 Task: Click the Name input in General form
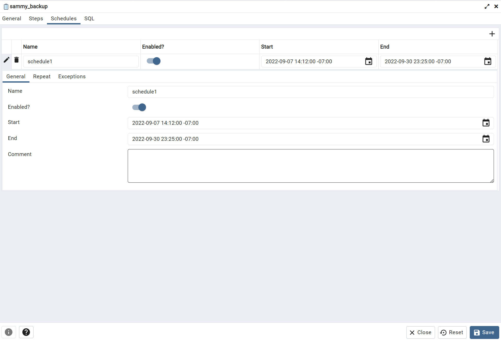(x=311, y=92)
